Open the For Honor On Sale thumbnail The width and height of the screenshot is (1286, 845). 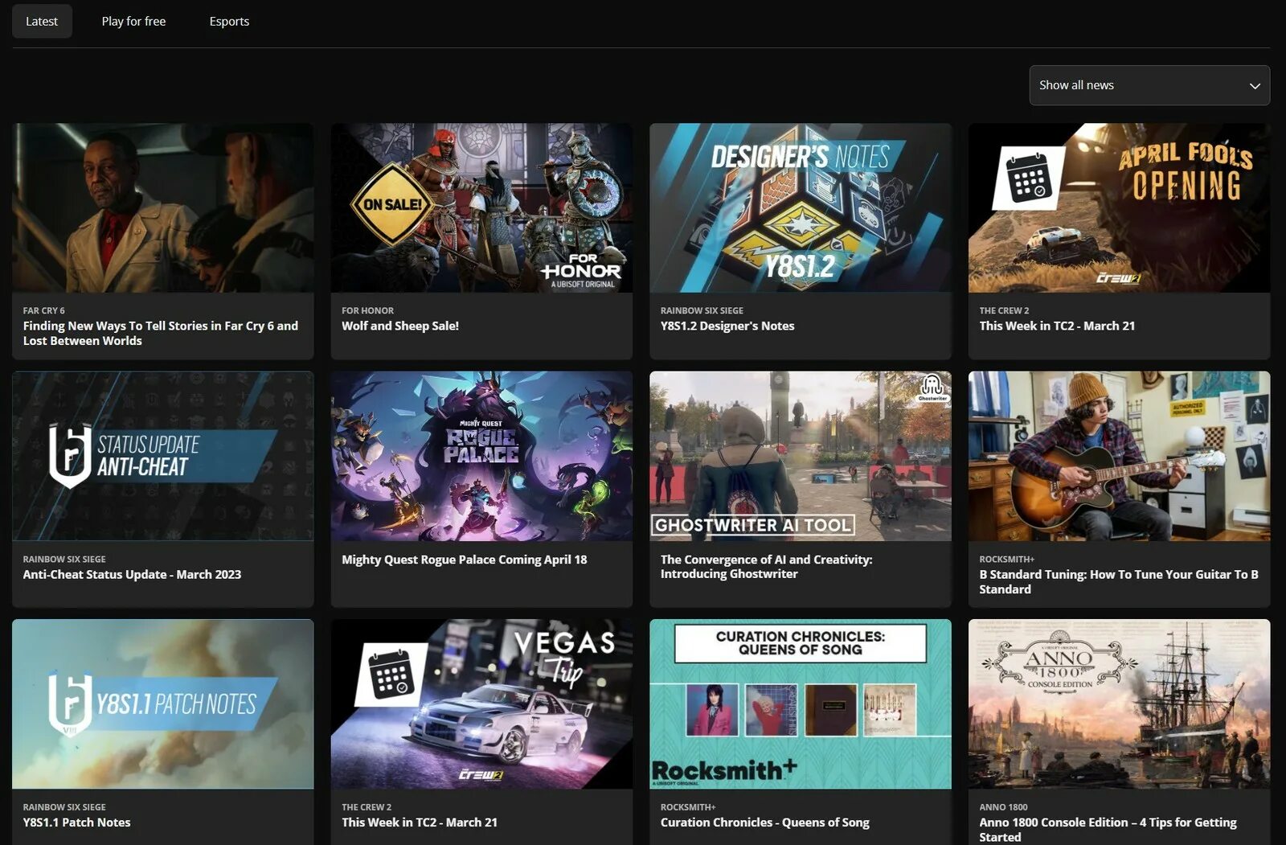point(481,207)
